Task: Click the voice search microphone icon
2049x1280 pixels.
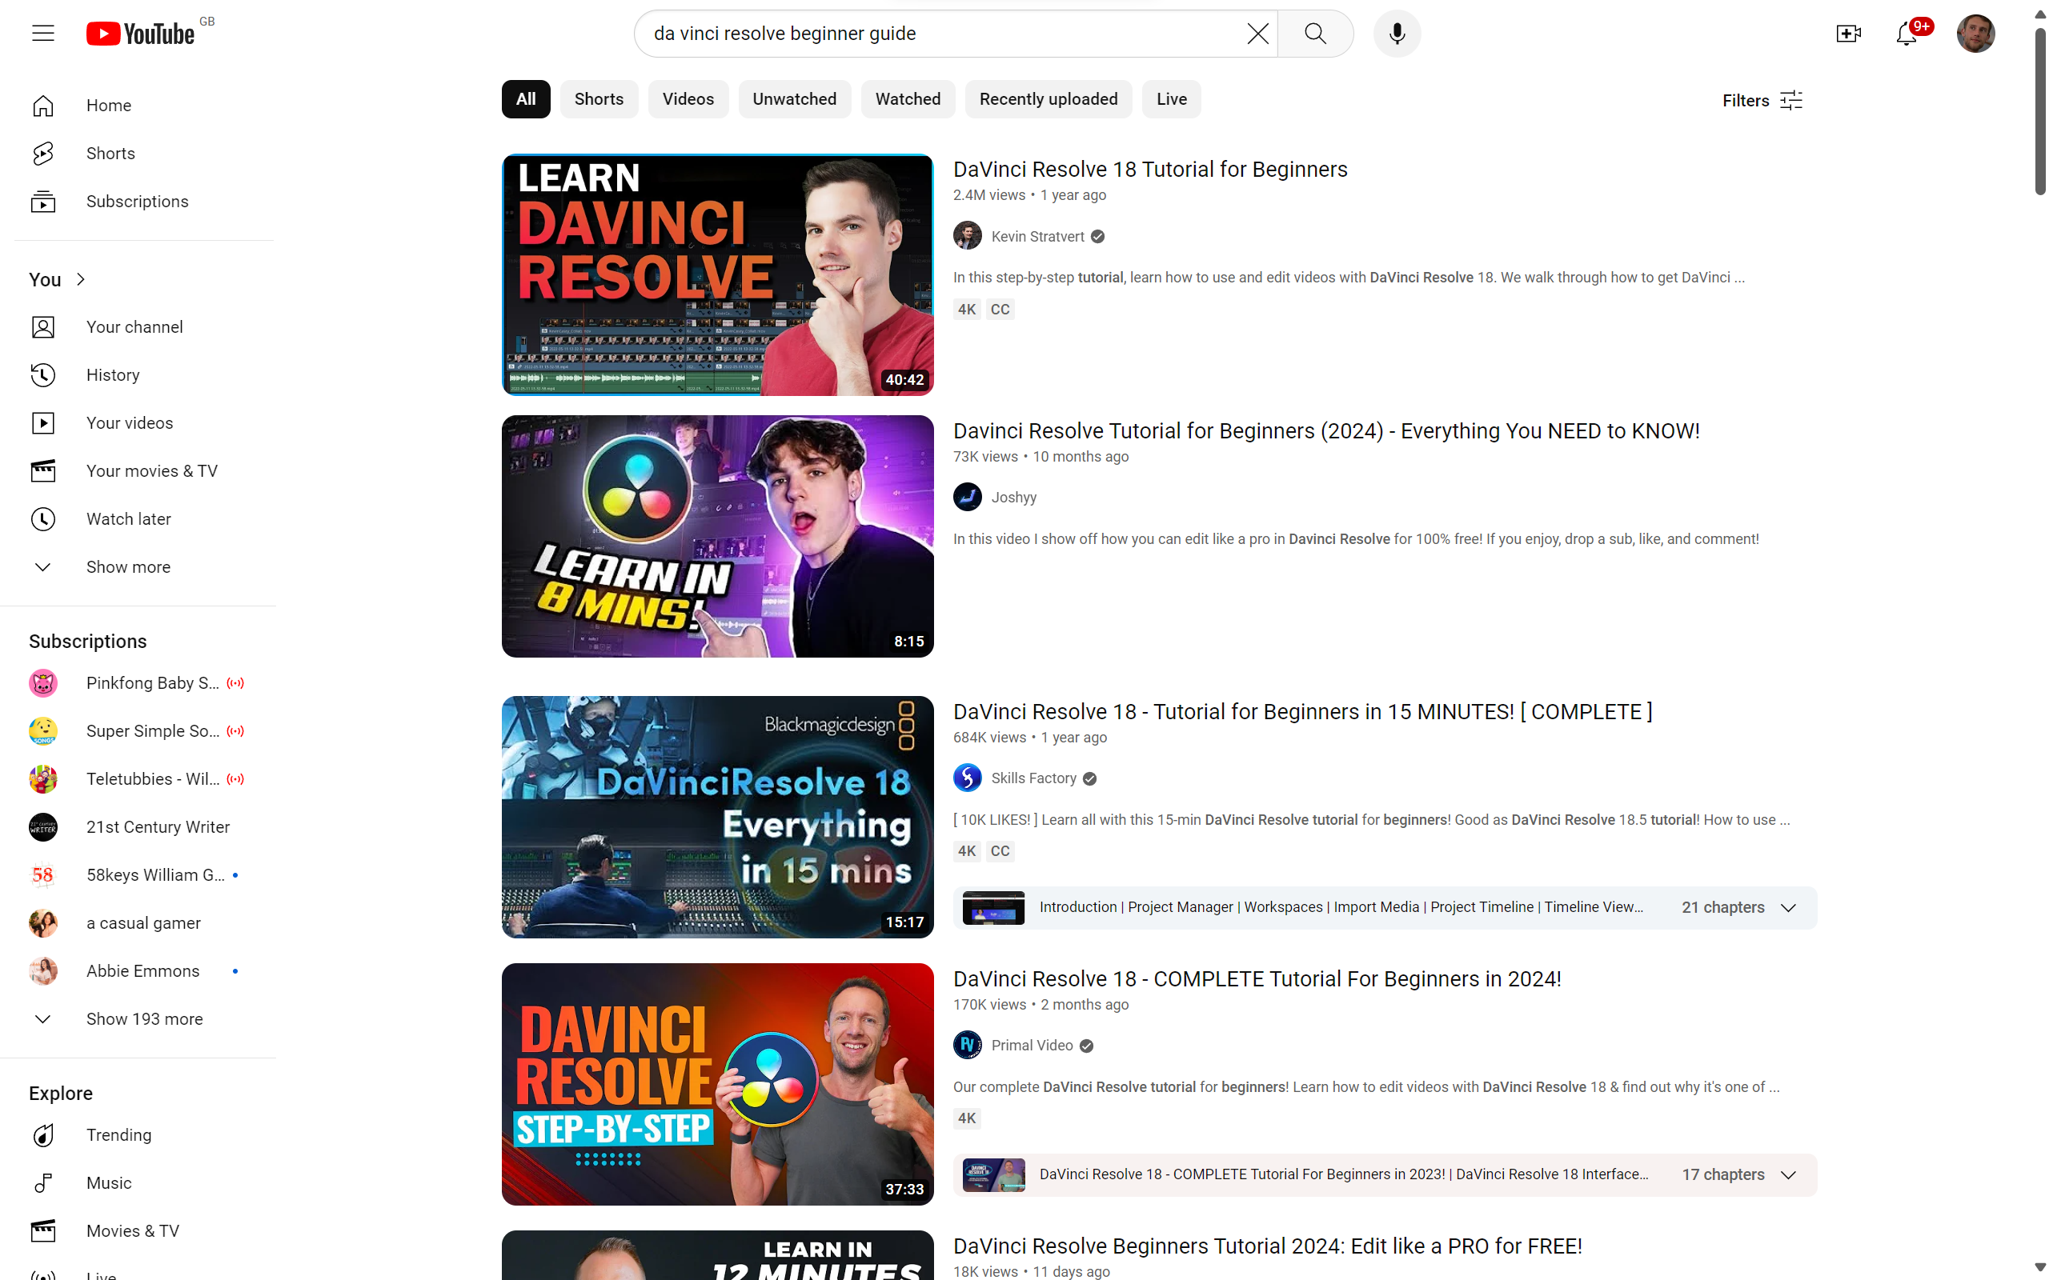Action: click(x=1397, y=34)
